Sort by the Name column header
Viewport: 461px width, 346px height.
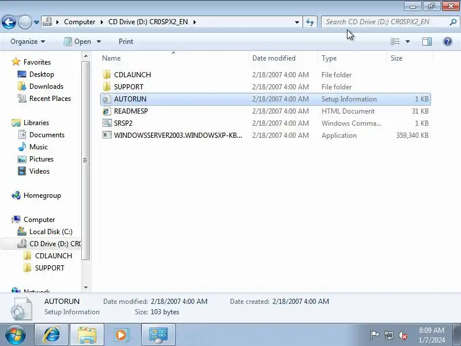[174, 58]
